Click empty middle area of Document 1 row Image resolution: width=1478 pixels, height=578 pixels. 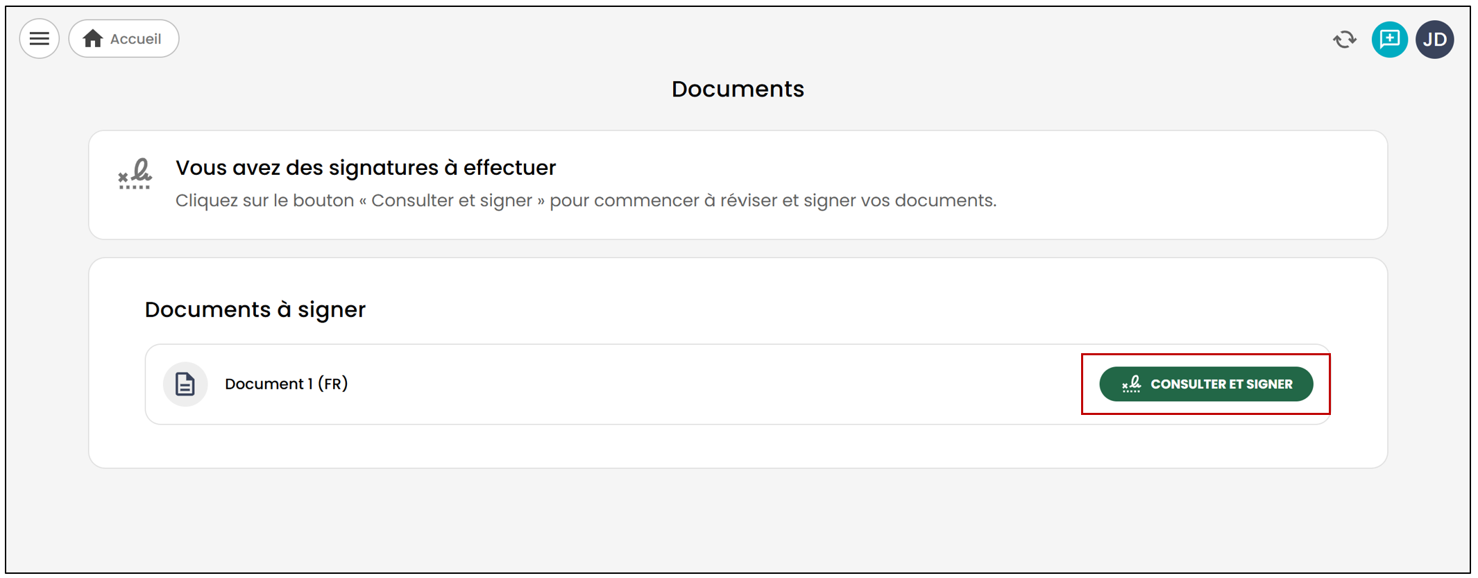coord(715,384)
